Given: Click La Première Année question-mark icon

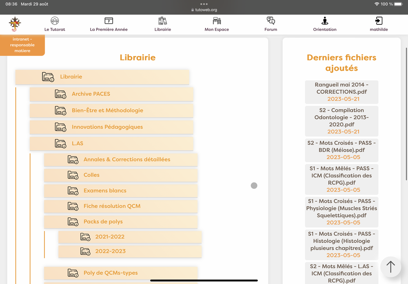Looking at the screenshot, I should (109, 21).
